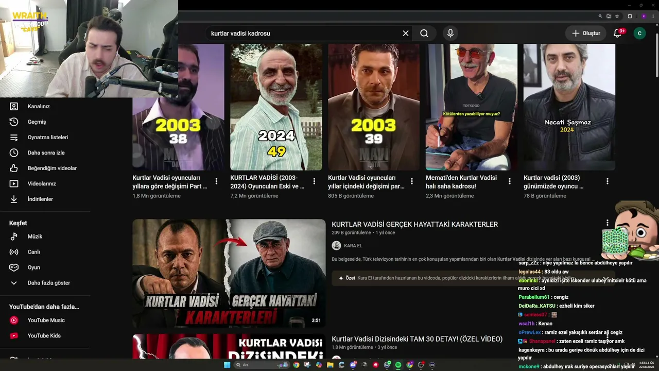This screenshot has height=371, width=659.
Task: Open the browser extensions puzzle icon
Action: [630, 16]
